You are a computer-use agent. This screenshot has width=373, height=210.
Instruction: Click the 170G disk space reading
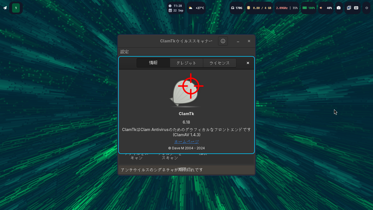pyautogui.click(x=239, y=8)
